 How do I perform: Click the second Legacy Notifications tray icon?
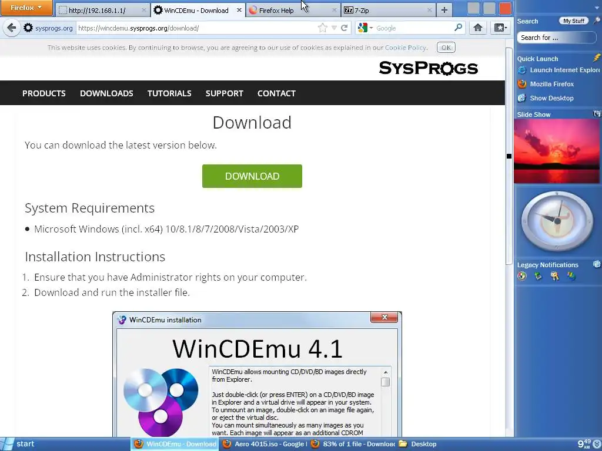[x=539, y=276]
